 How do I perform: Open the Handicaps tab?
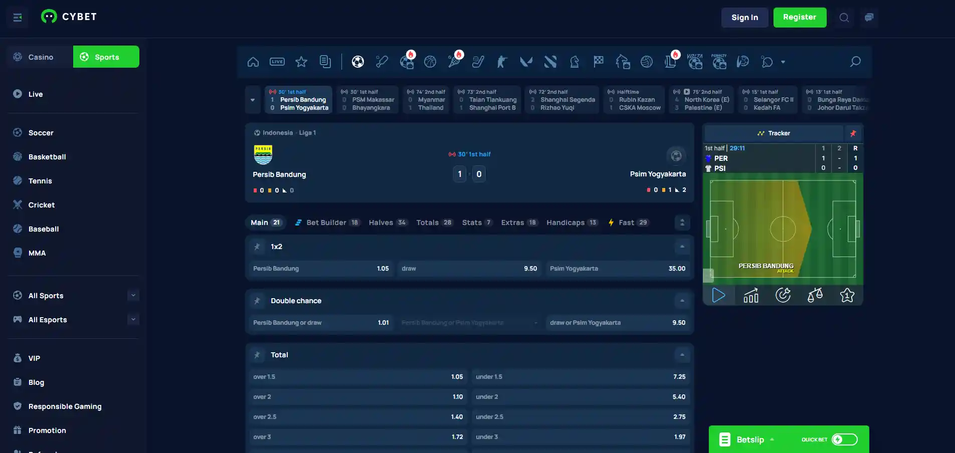click(571, 222)
